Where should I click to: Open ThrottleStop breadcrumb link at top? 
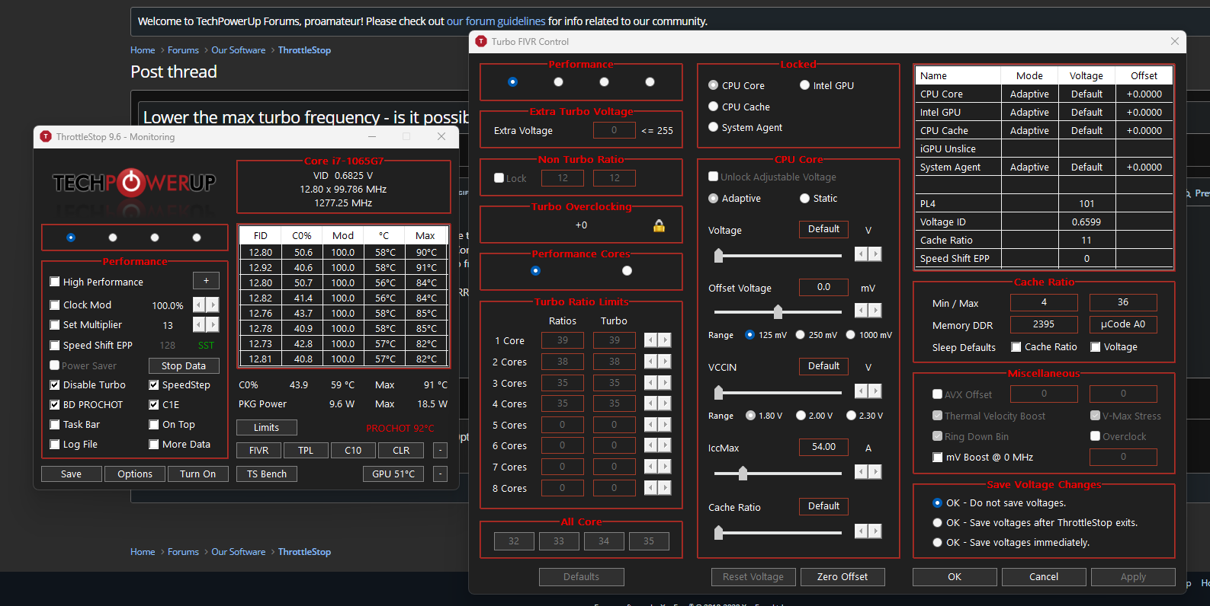click(304, 50)
